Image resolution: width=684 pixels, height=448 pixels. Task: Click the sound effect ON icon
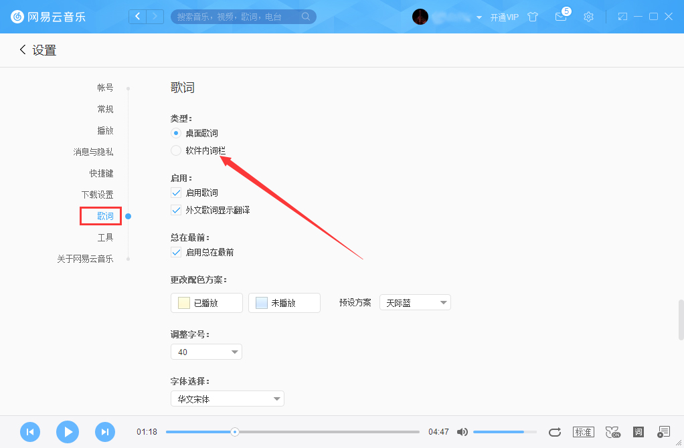coord(612,432)
